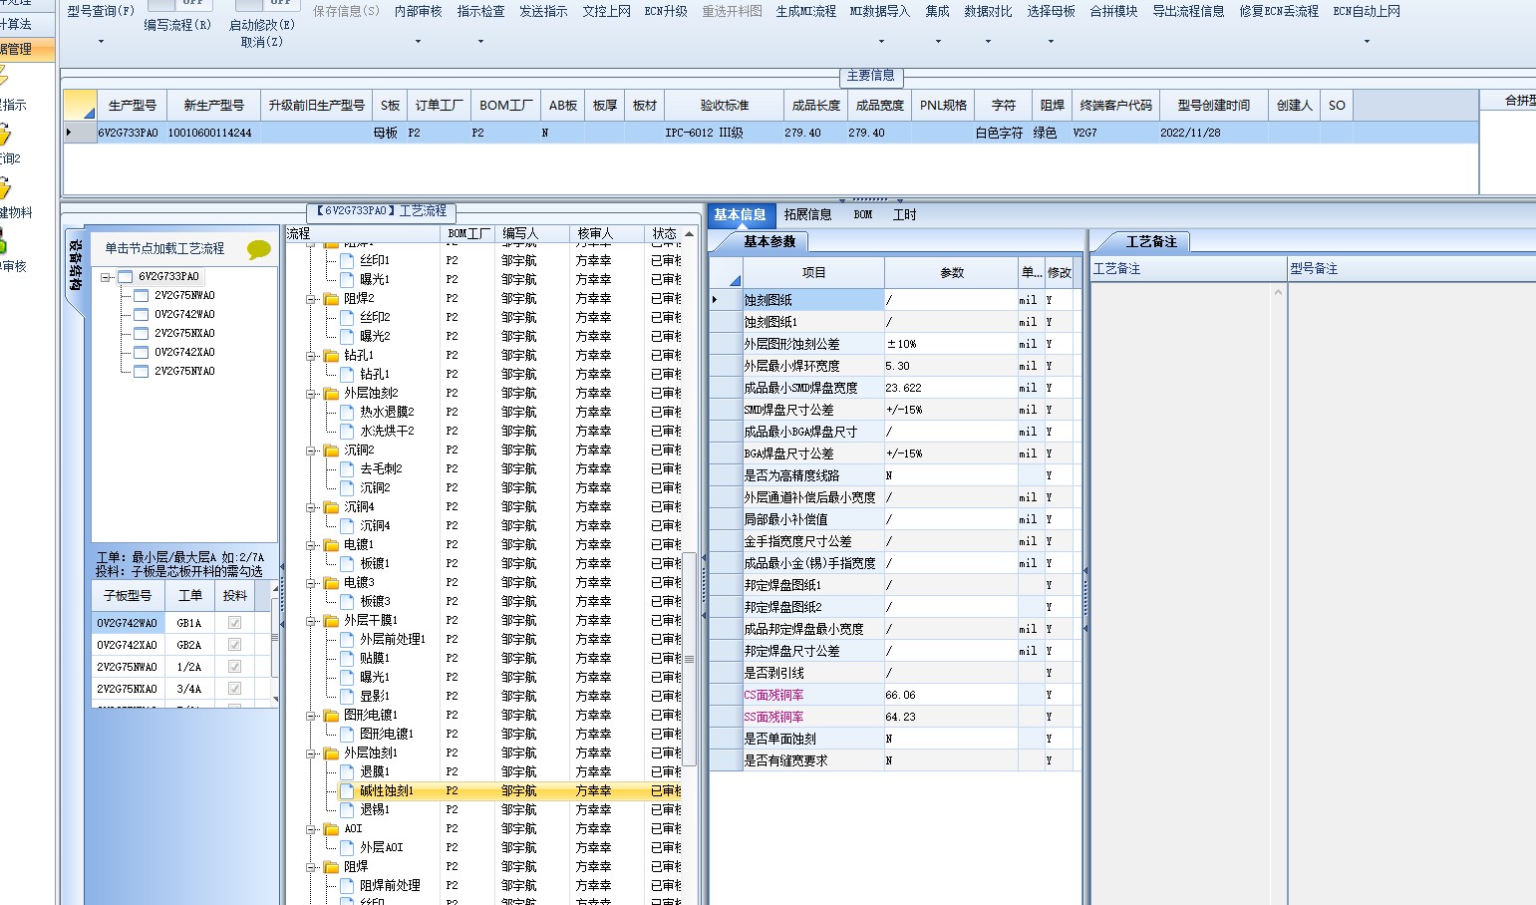Switch to the 工时 tab

[905, 214]
